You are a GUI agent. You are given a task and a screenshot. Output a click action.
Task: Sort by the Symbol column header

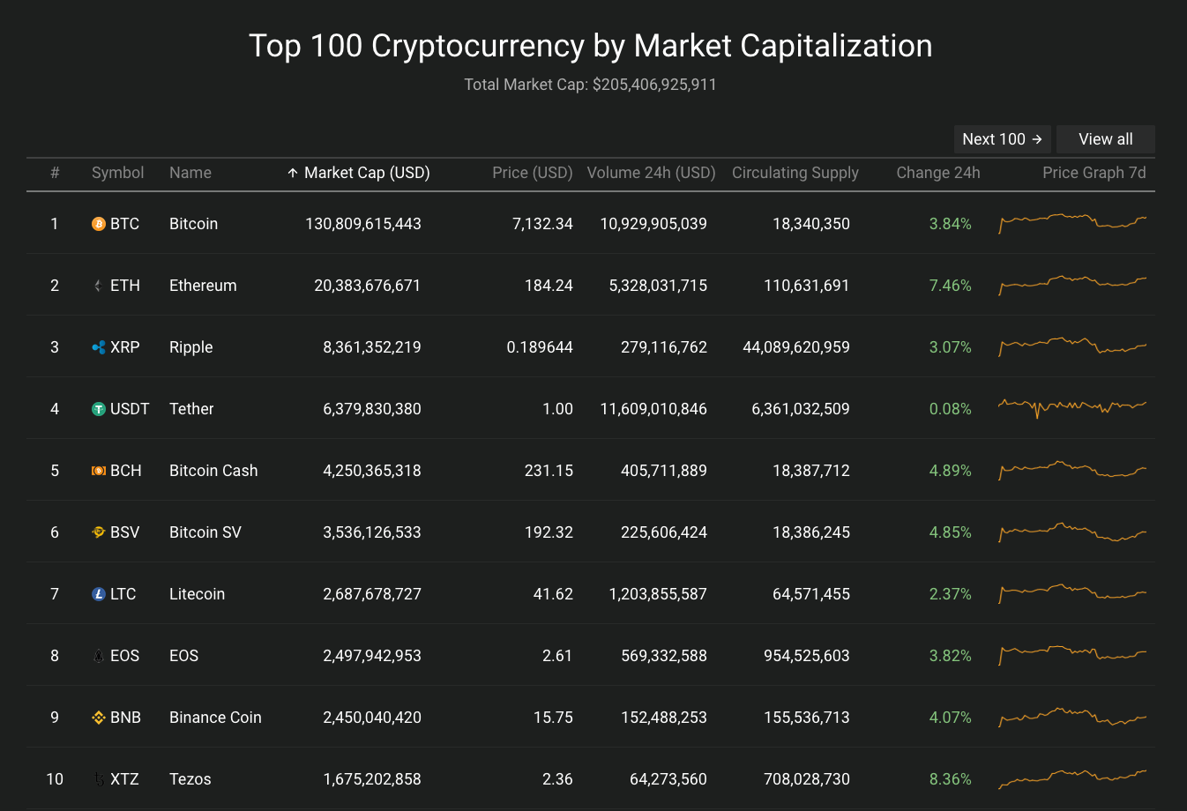point(117,173)
